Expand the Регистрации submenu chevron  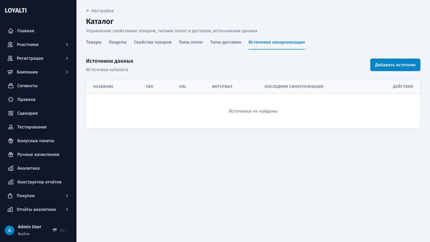67,58
